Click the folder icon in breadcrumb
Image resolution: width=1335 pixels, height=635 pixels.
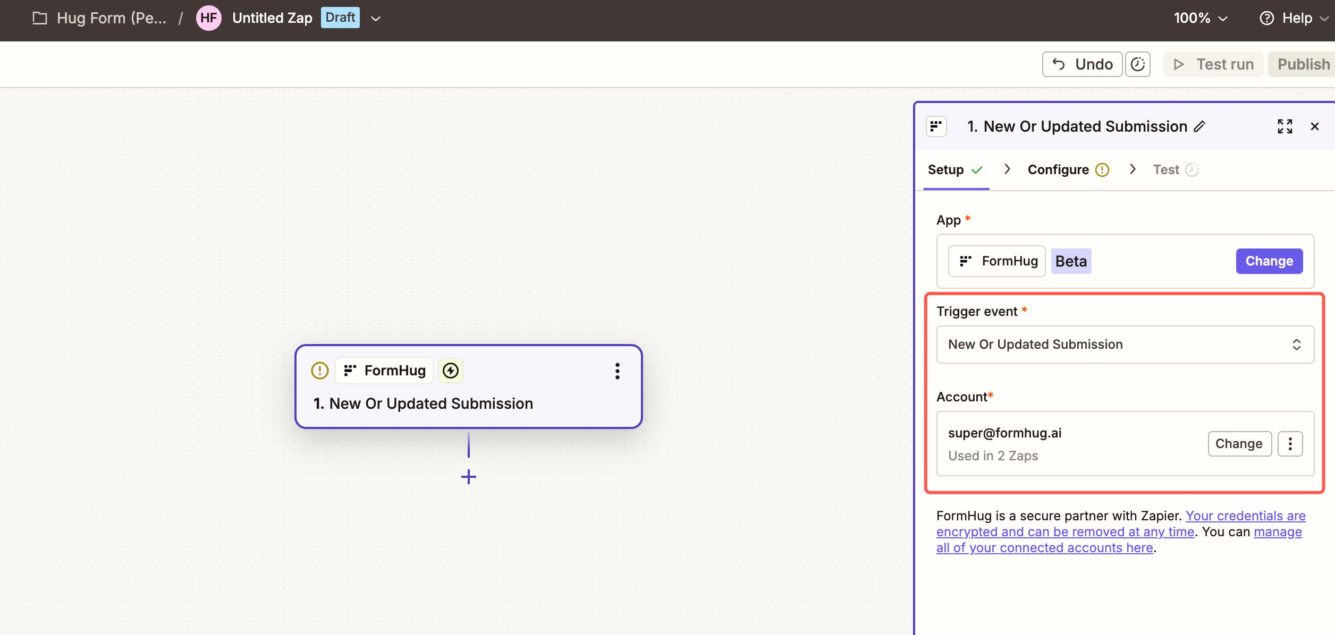pos(40,18)
